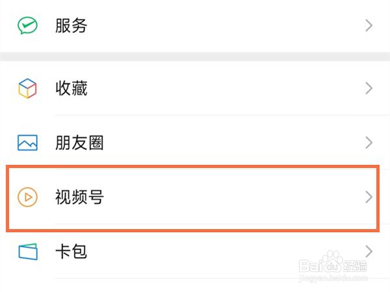Expand 朋友圈 via its right chevron
Image resolution: width=390 pixels, height=292 pixels.
tap(369, 143)
